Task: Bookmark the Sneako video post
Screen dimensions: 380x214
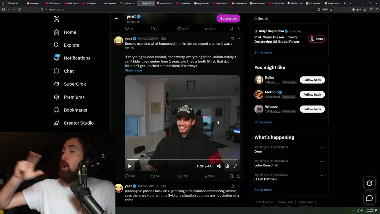Action: tap(231, 176)
